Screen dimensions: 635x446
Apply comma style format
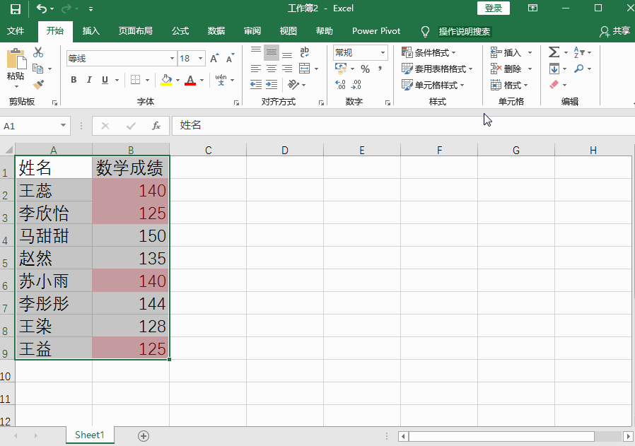[x=380, y=69]
